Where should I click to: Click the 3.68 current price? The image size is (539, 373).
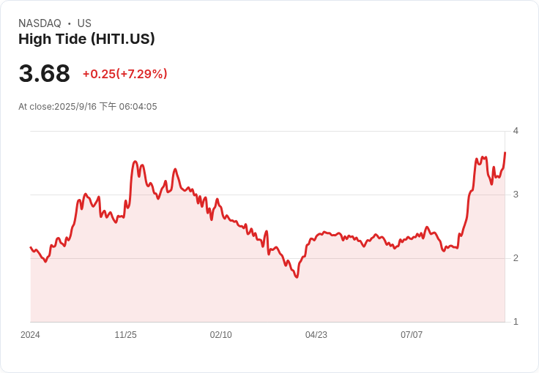point(45,73)
